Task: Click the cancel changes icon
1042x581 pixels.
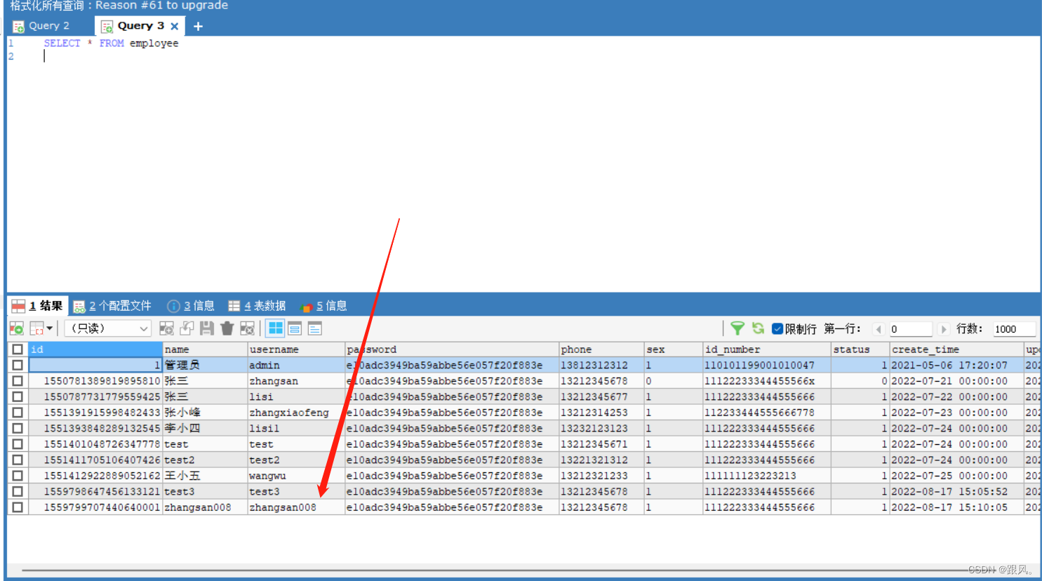Action: (x=247, y=328)
